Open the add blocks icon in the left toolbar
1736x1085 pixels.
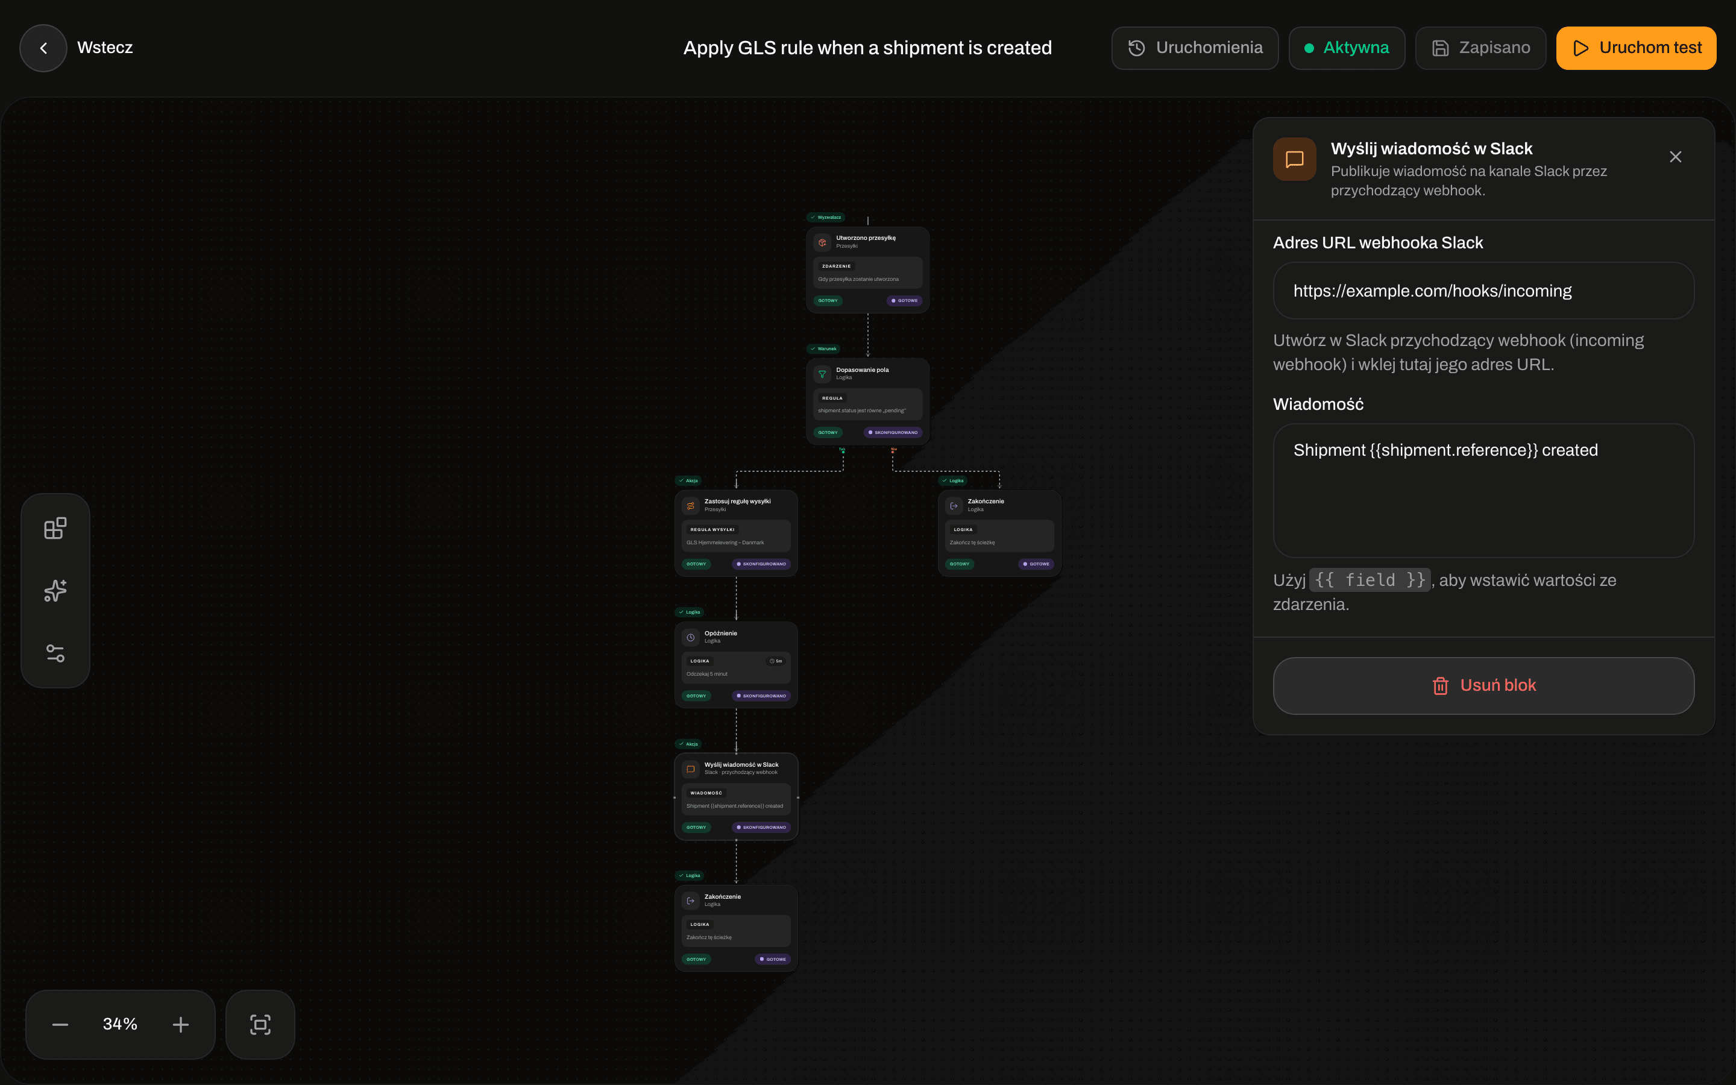pyautogui.click(x=55, y=528)
